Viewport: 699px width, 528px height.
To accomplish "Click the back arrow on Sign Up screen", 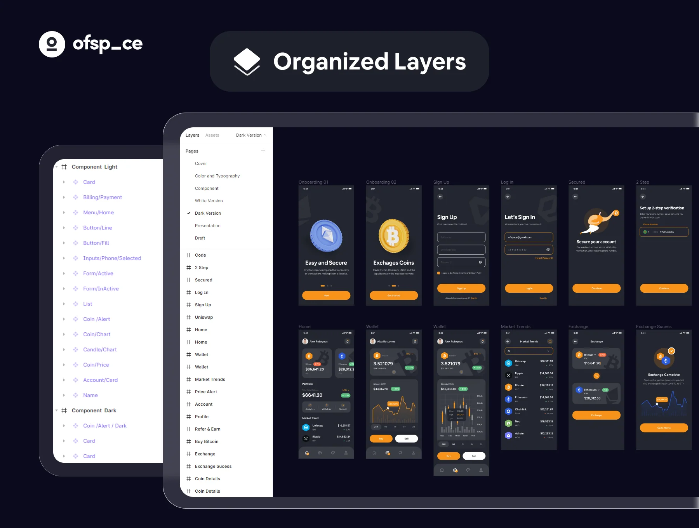I will pos(440,197).
